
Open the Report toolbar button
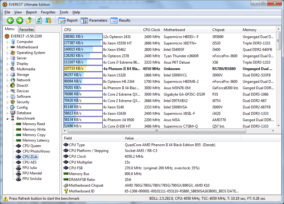[68, 20]
